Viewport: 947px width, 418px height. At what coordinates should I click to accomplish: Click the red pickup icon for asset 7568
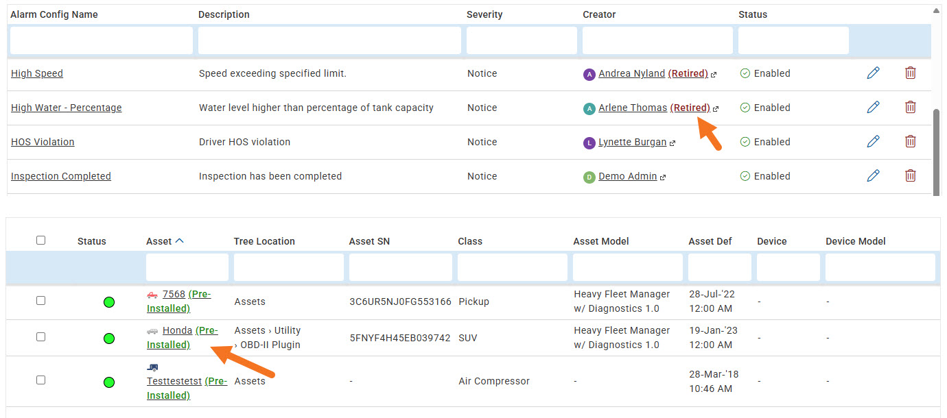152,295
